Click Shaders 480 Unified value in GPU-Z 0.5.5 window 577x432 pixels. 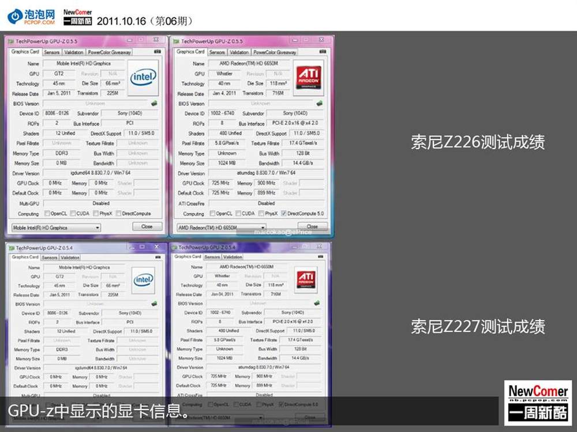tap(230, 133)
